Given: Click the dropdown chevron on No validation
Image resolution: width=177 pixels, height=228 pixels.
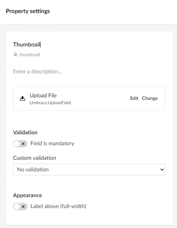Looking at the screenshot, I should (162, 170).
